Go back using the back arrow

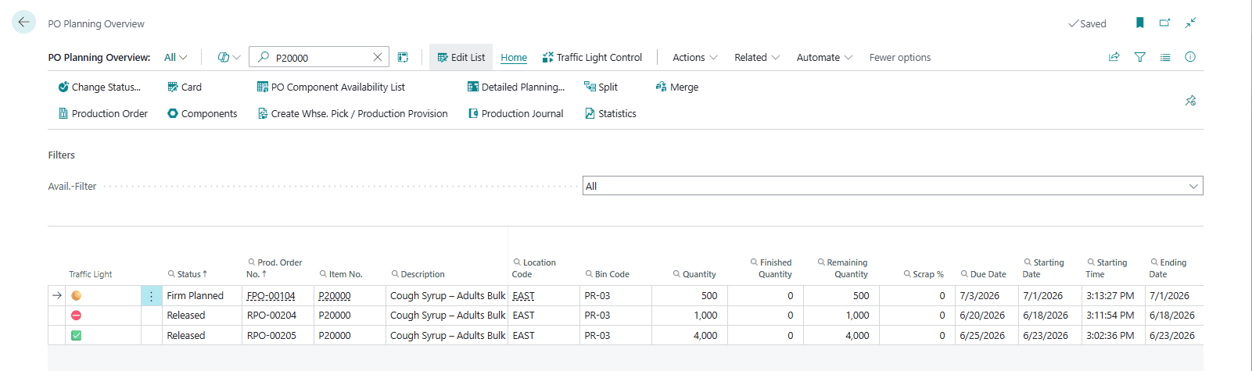23,23
